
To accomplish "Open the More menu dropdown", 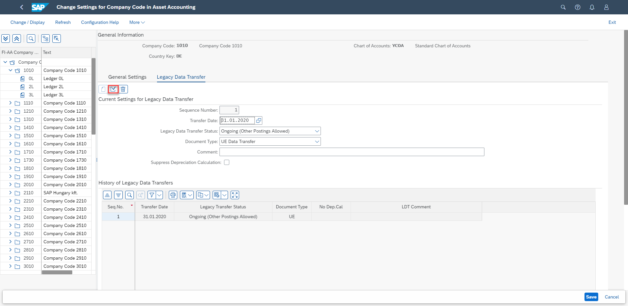I will point(137,22).
